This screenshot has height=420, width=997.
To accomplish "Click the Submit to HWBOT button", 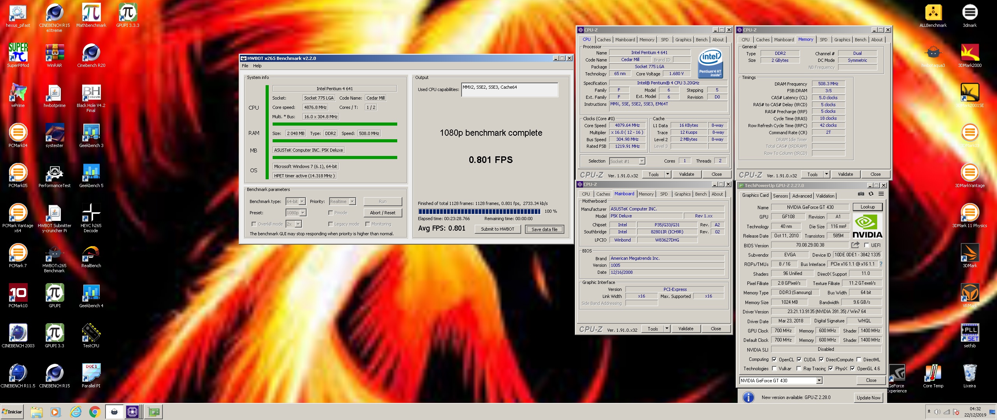I will (x=498, y=229).
